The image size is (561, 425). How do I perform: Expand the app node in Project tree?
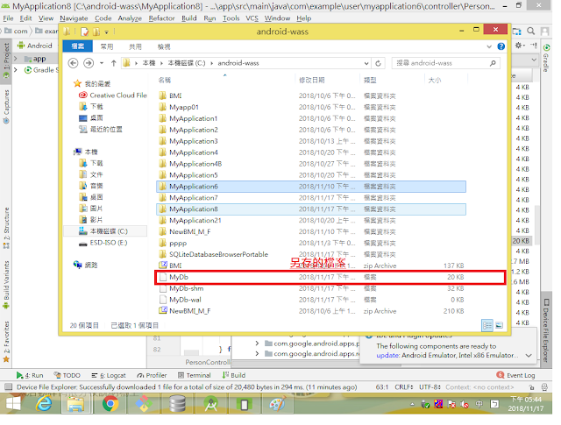pyautogui.click(x=16, y=59)
